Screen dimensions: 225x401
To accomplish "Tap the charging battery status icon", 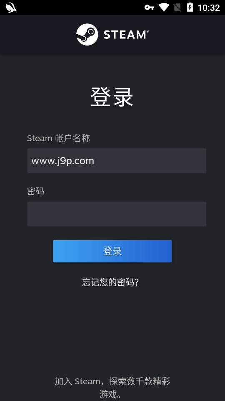I will click(190, 8).
